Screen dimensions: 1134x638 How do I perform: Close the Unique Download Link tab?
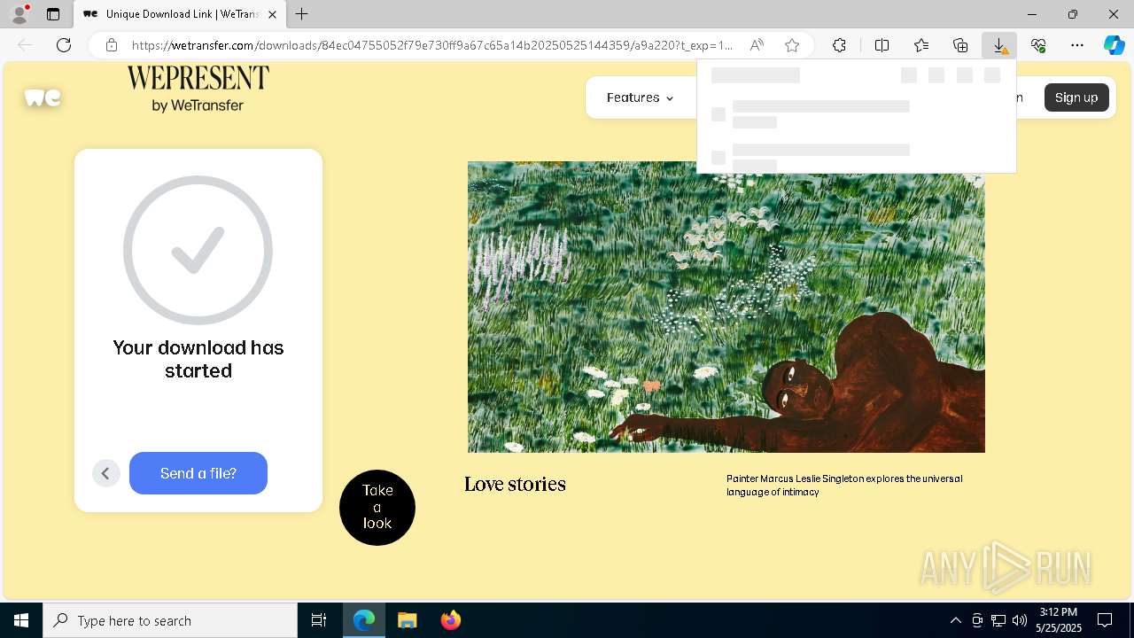click(x=272, y=14)
